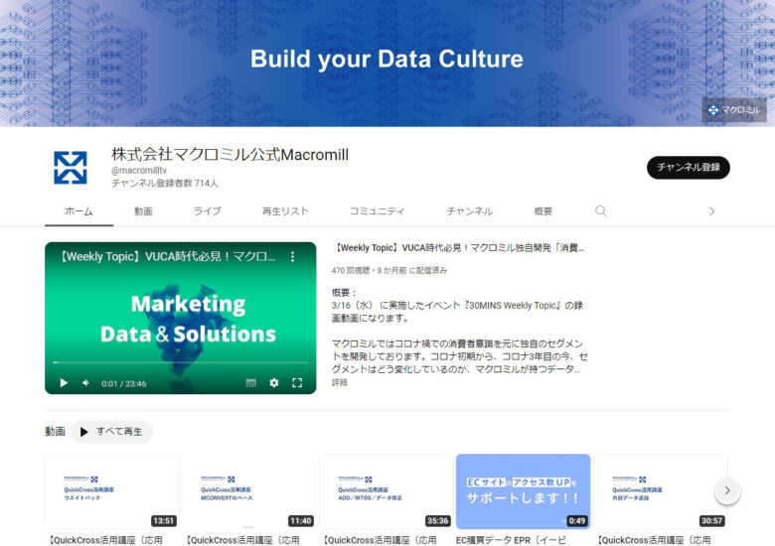Click the @macromilltv channel handle
Viewport: 775px width, 546px height.
(139, 171)
